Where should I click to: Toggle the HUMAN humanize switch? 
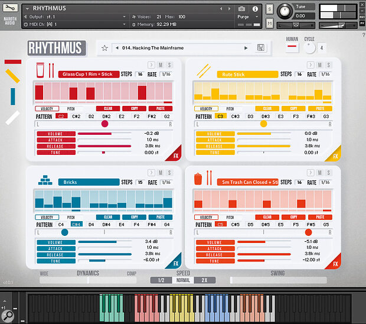tap(292, 47)
